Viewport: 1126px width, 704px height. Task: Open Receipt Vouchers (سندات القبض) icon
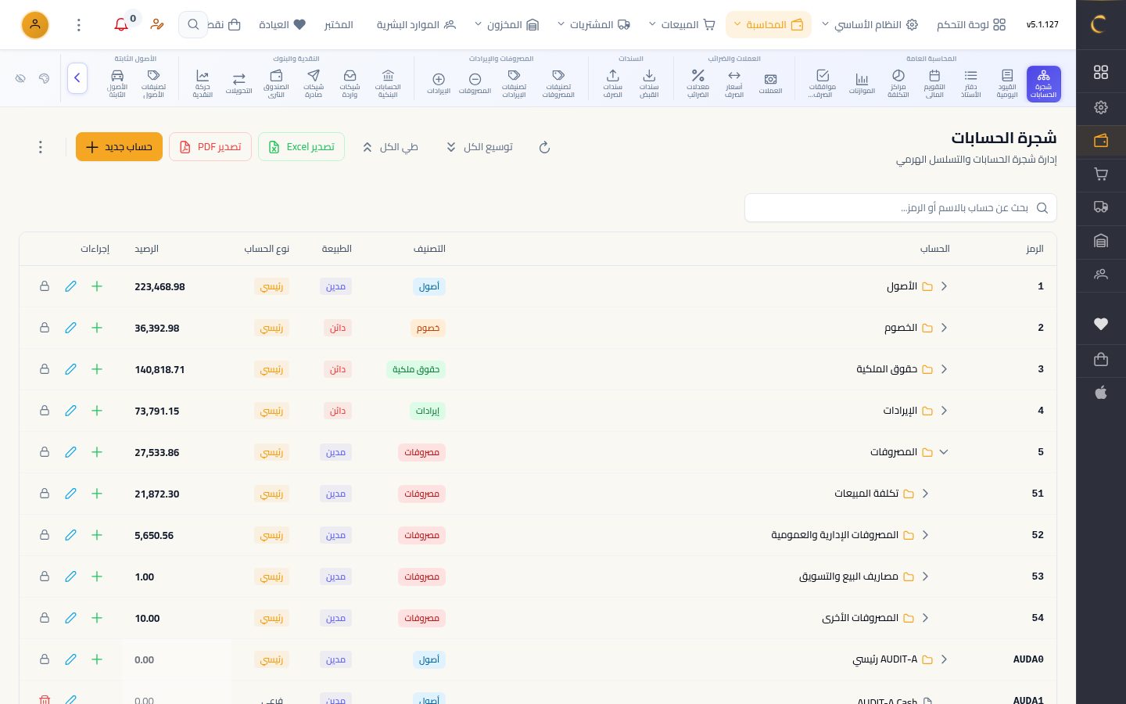[x=649, y=84]
